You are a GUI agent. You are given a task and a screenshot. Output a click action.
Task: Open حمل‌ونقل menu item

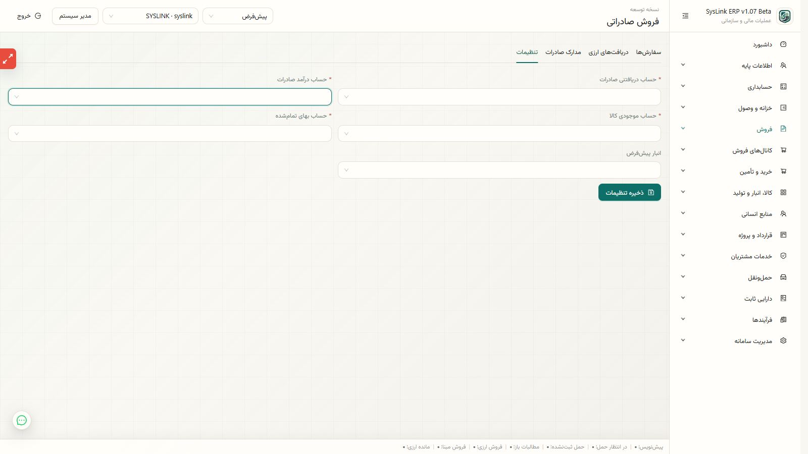pos(735,277)
